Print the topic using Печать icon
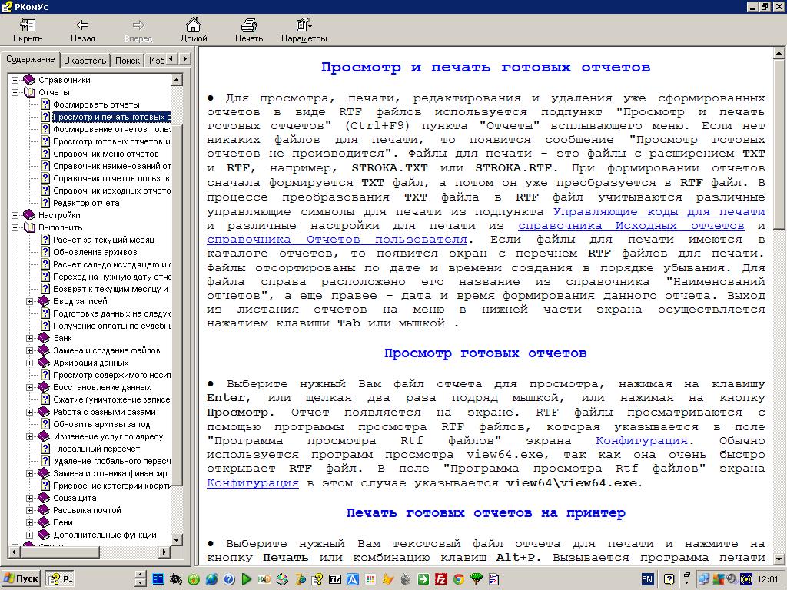787x590 pixels. [x=248, y=25]
